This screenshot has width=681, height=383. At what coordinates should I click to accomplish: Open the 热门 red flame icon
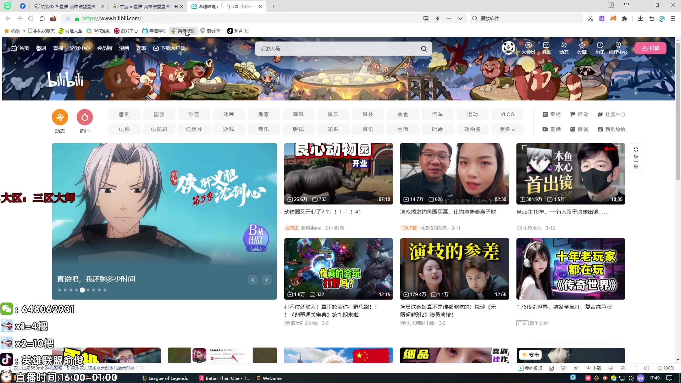click(85, 117)
